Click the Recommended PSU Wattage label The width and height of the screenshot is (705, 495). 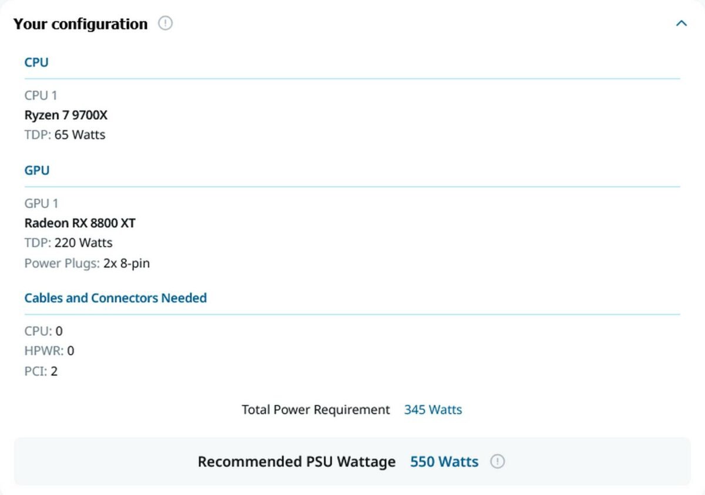coord(296,462)
